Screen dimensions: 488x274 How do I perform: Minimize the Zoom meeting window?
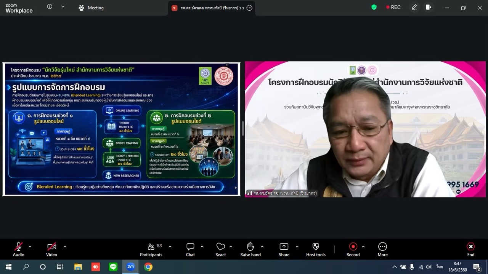point(447,8)
